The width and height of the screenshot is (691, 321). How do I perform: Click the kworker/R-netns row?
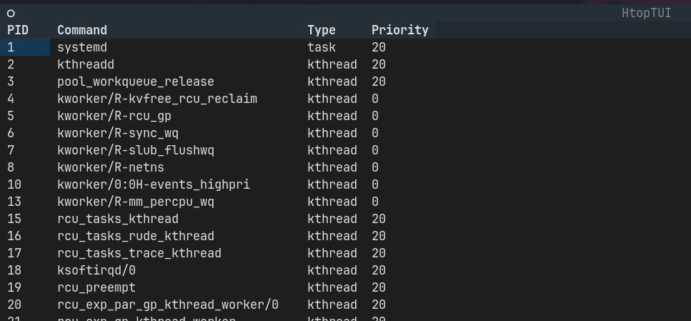111,167
